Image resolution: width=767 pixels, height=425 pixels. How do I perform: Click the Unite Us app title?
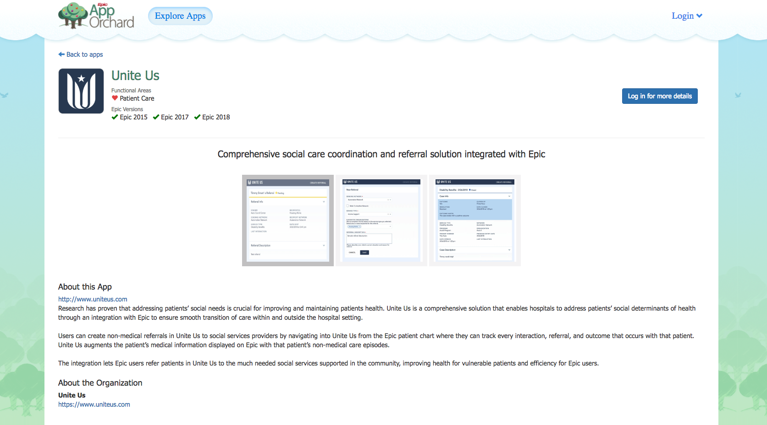(x=135, y=75)
